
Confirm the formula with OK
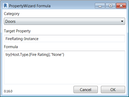113,89
